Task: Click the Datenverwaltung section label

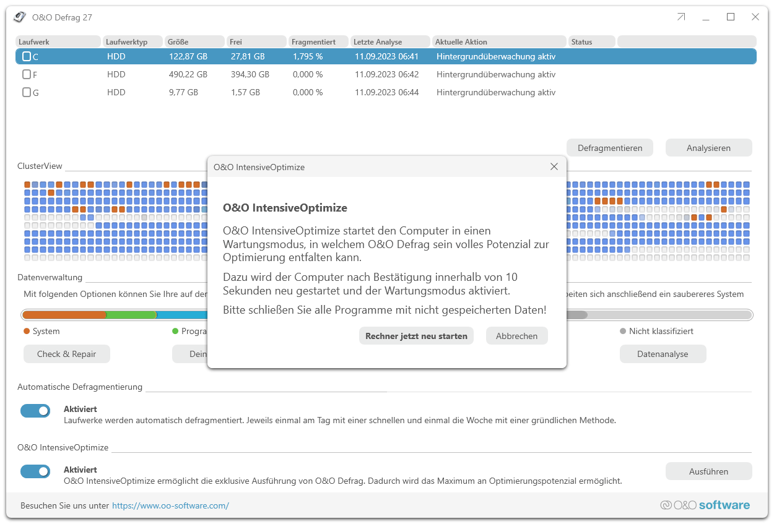Action: point(50,278)
